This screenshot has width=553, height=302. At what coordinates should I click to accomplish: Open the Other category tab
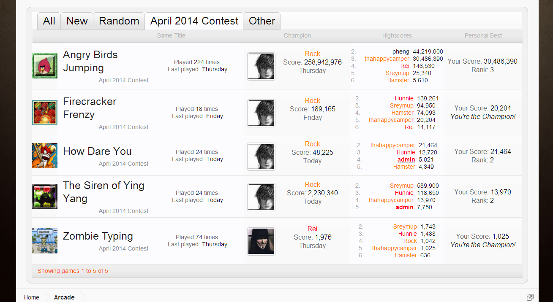click(262, 21)
